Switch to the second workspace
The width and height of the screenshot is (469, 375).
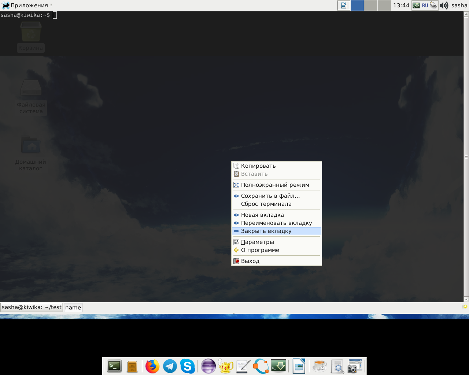(x=371, y=5)
